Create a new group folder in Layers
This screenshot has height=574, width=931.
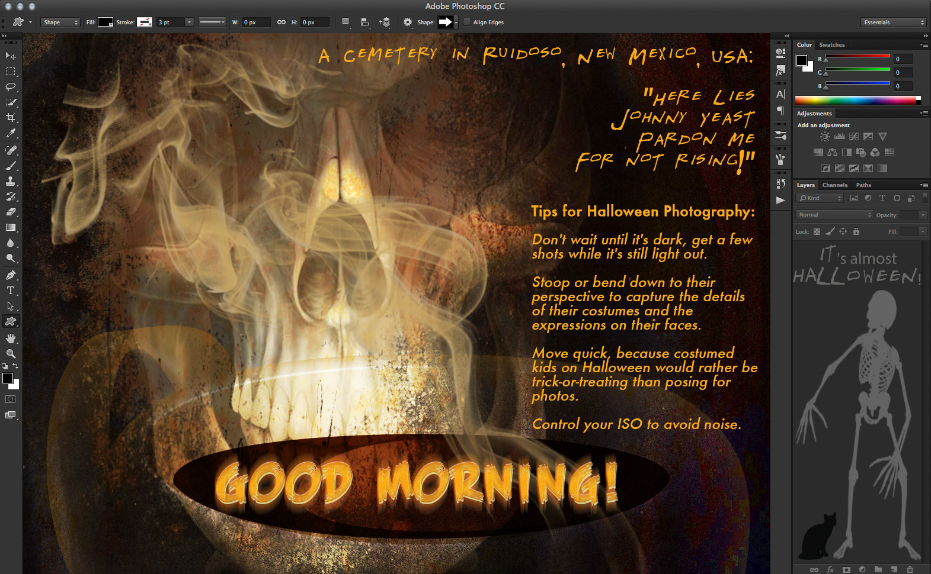(878, 569)
